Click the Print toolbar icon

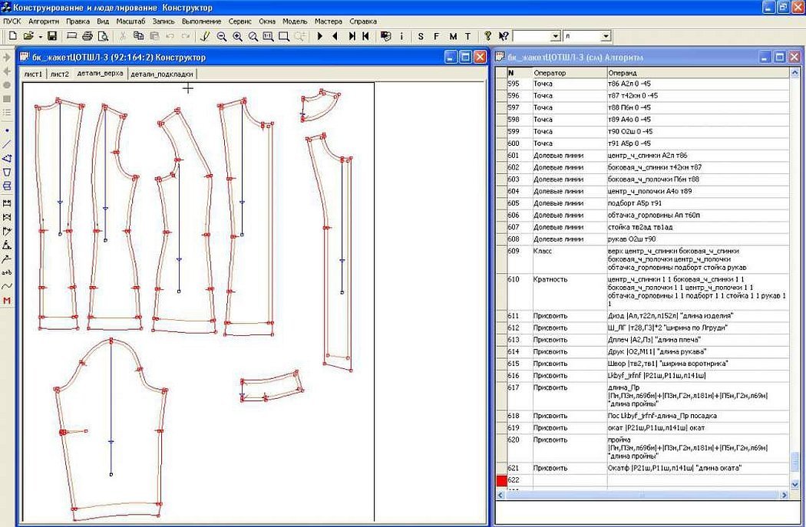pos(88,36)
